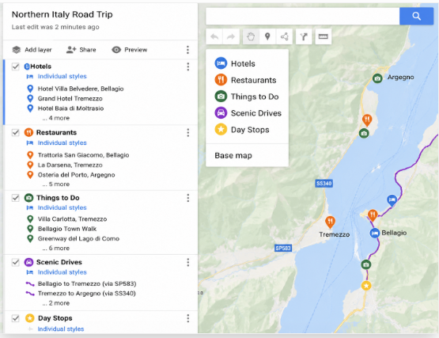Click the blue search button

[416, 16]
